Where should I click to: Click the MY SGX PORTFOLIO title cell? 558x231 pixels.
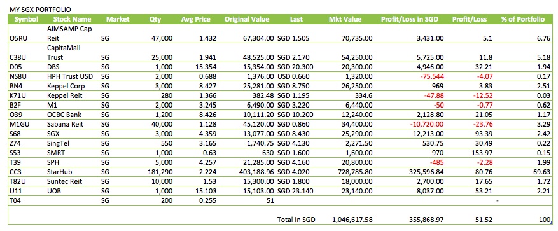pos(37,10)
